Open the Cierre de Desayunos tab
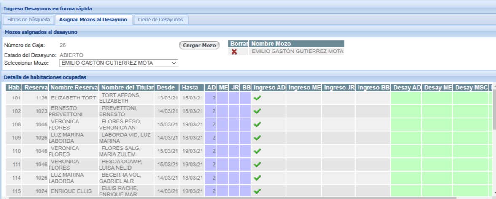Viewport: 496px width, 199px height. 161,20
